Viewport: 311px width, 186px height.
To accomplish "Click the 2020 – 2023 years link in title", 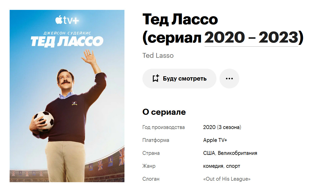I will pos(251,38).
